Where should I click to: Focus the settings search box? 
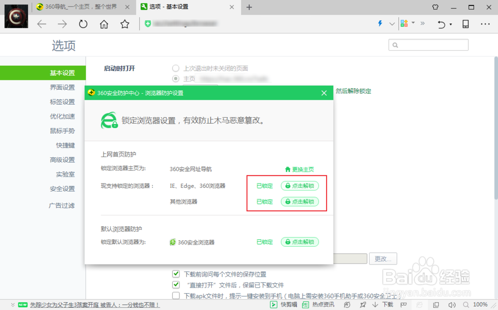pos(428,45)
